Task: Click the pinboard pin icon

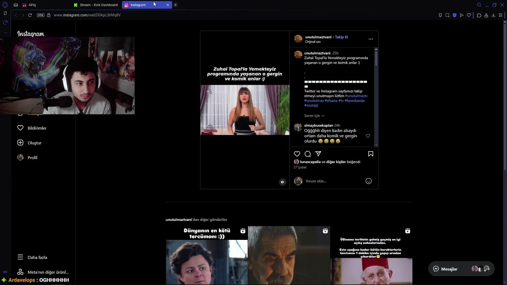Action: tap(440, 15)
